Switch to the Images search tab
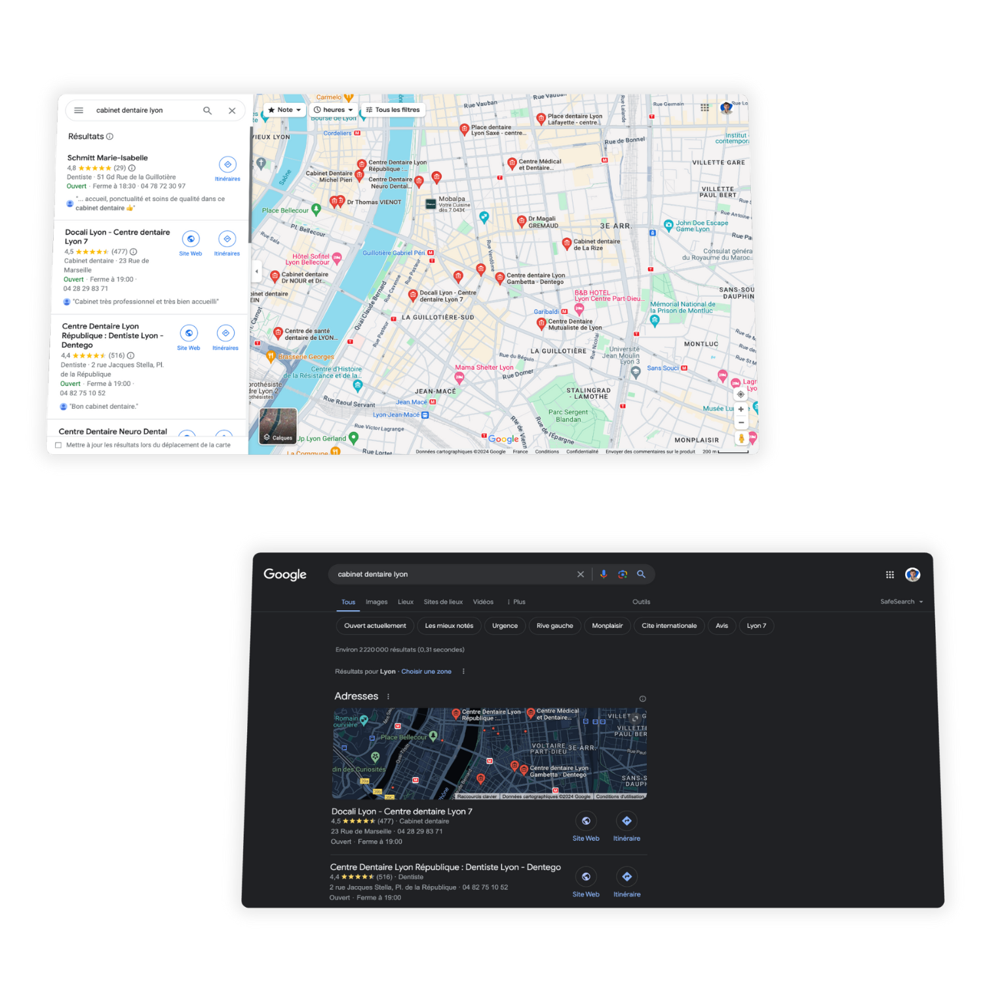983x983 pixels. tap(376, 602)
